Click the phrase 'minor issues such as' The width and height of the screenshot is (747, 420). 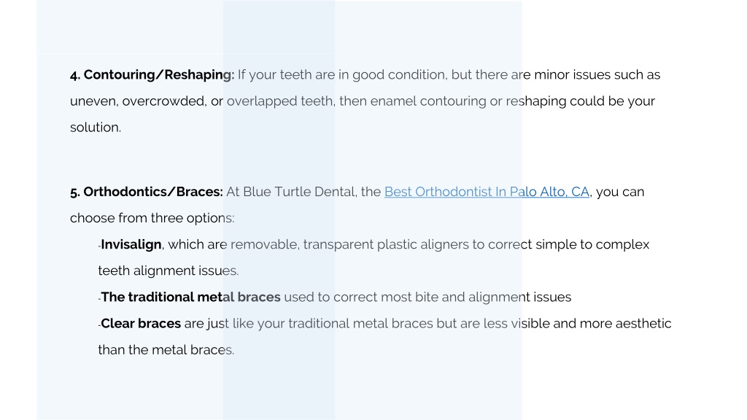pos(597,75)
